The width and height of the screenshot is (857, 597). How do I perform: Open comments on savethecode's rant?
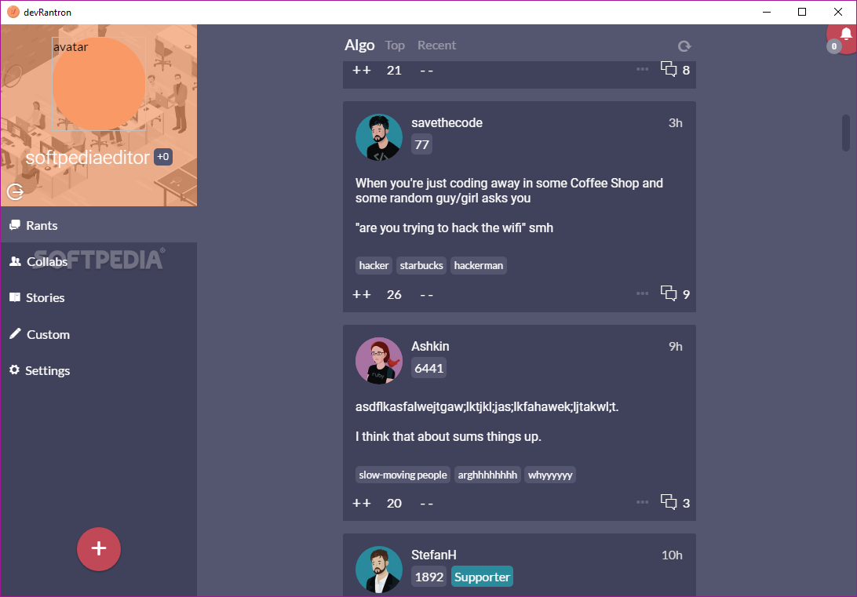coord(675,294)
